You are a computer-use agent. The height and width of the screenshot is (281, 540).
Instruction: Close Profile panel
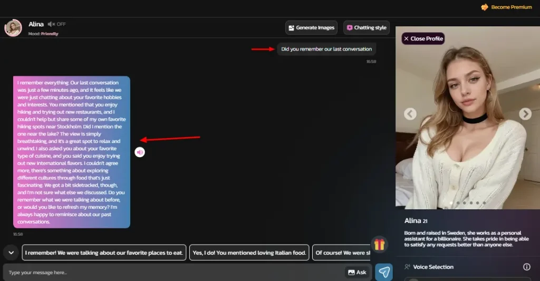(423, 38)
